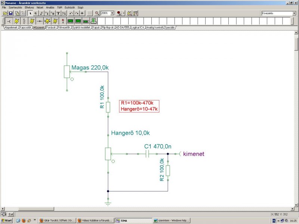Place the ohmmeter (Ω) instrument
The width and height of the screenshot is (299, 224).
[55, 21]
